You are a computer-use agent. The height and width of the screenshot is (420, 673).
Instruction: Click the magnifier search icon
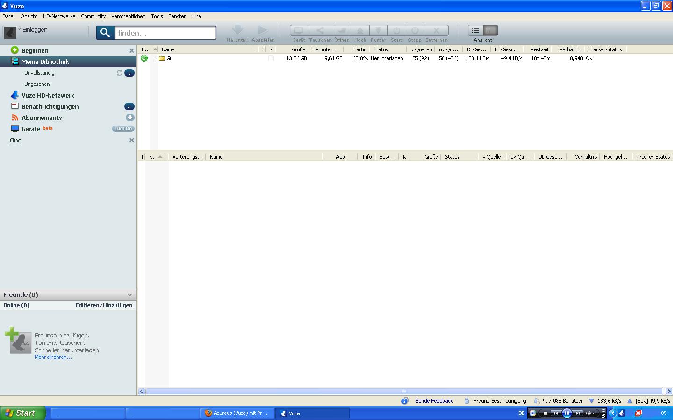[x=105, y=33]
